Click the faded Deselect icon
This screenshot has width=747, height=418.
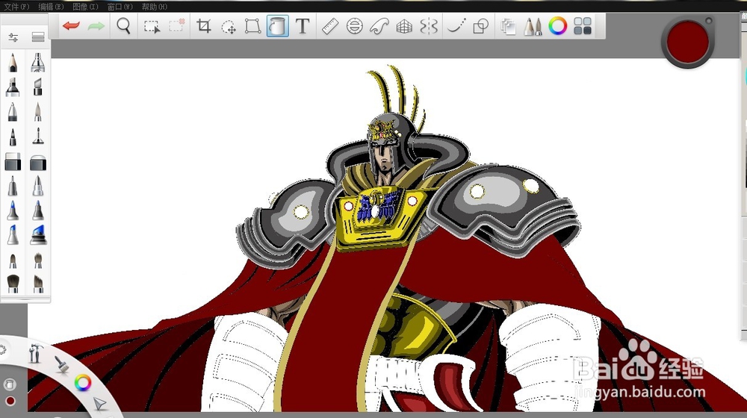177,25
